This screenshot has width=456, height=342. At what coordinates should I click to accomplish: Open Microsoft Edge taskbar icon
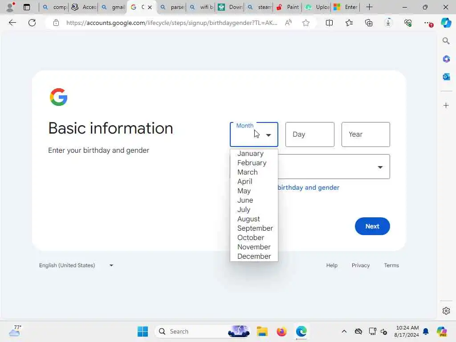pos(301,331)
